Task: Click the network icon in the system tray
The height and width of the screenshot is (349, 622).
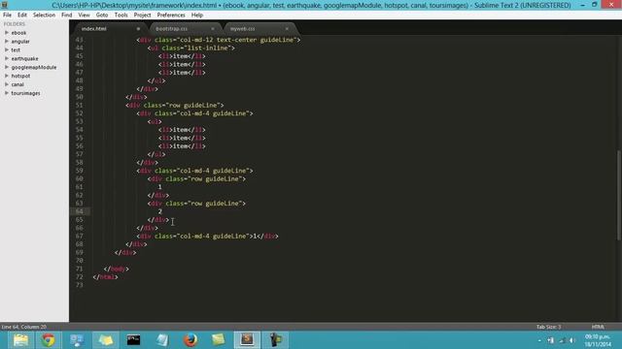Action: pyautogui.click(x=562, y=340)
